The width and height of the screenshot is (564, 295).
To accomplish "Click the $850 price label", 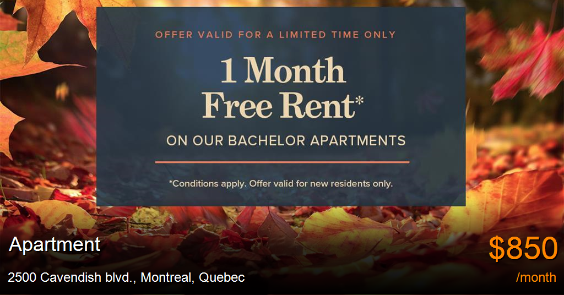I will click(523, 248).
